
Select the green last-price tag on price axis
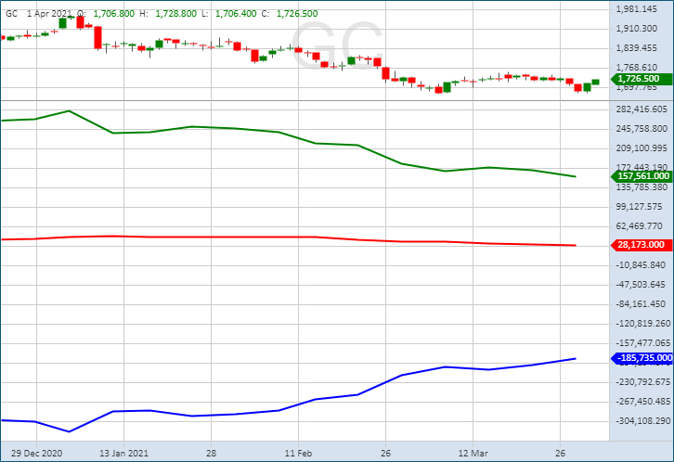point(639,80)
